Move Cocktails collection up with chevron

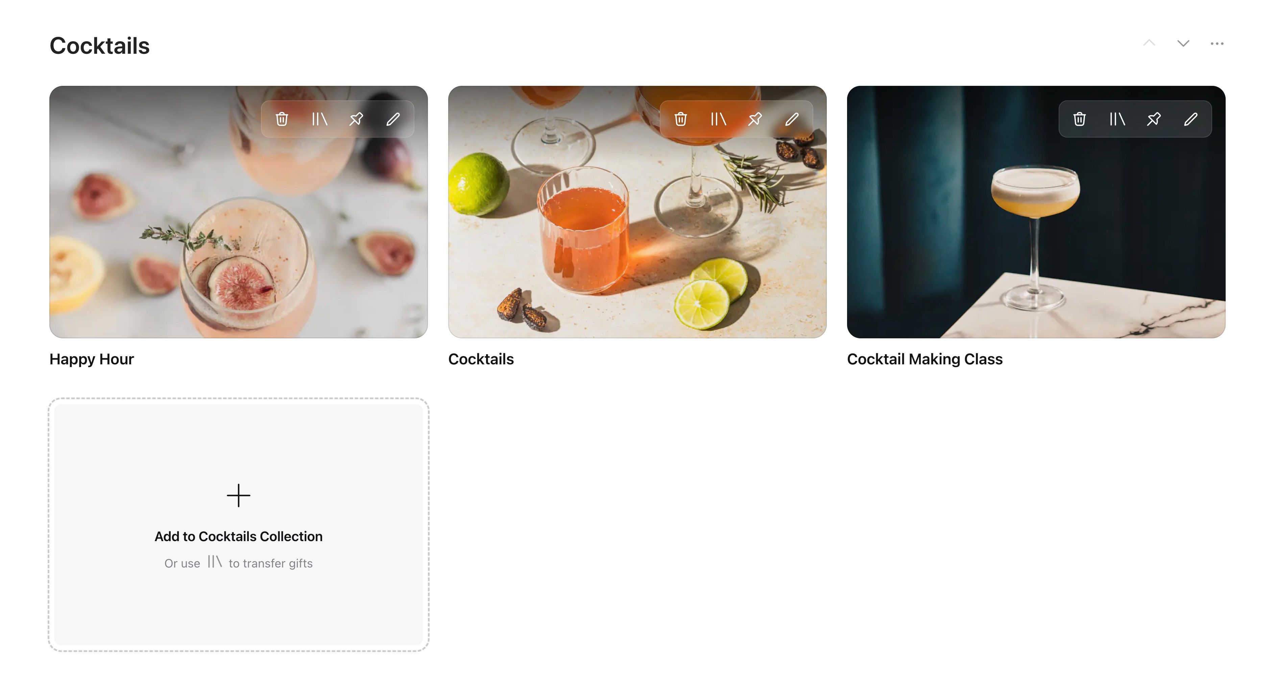(1149, 43)
